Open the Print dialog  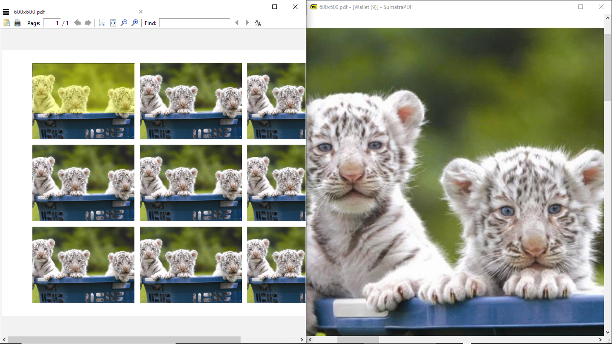pos(17,22)
